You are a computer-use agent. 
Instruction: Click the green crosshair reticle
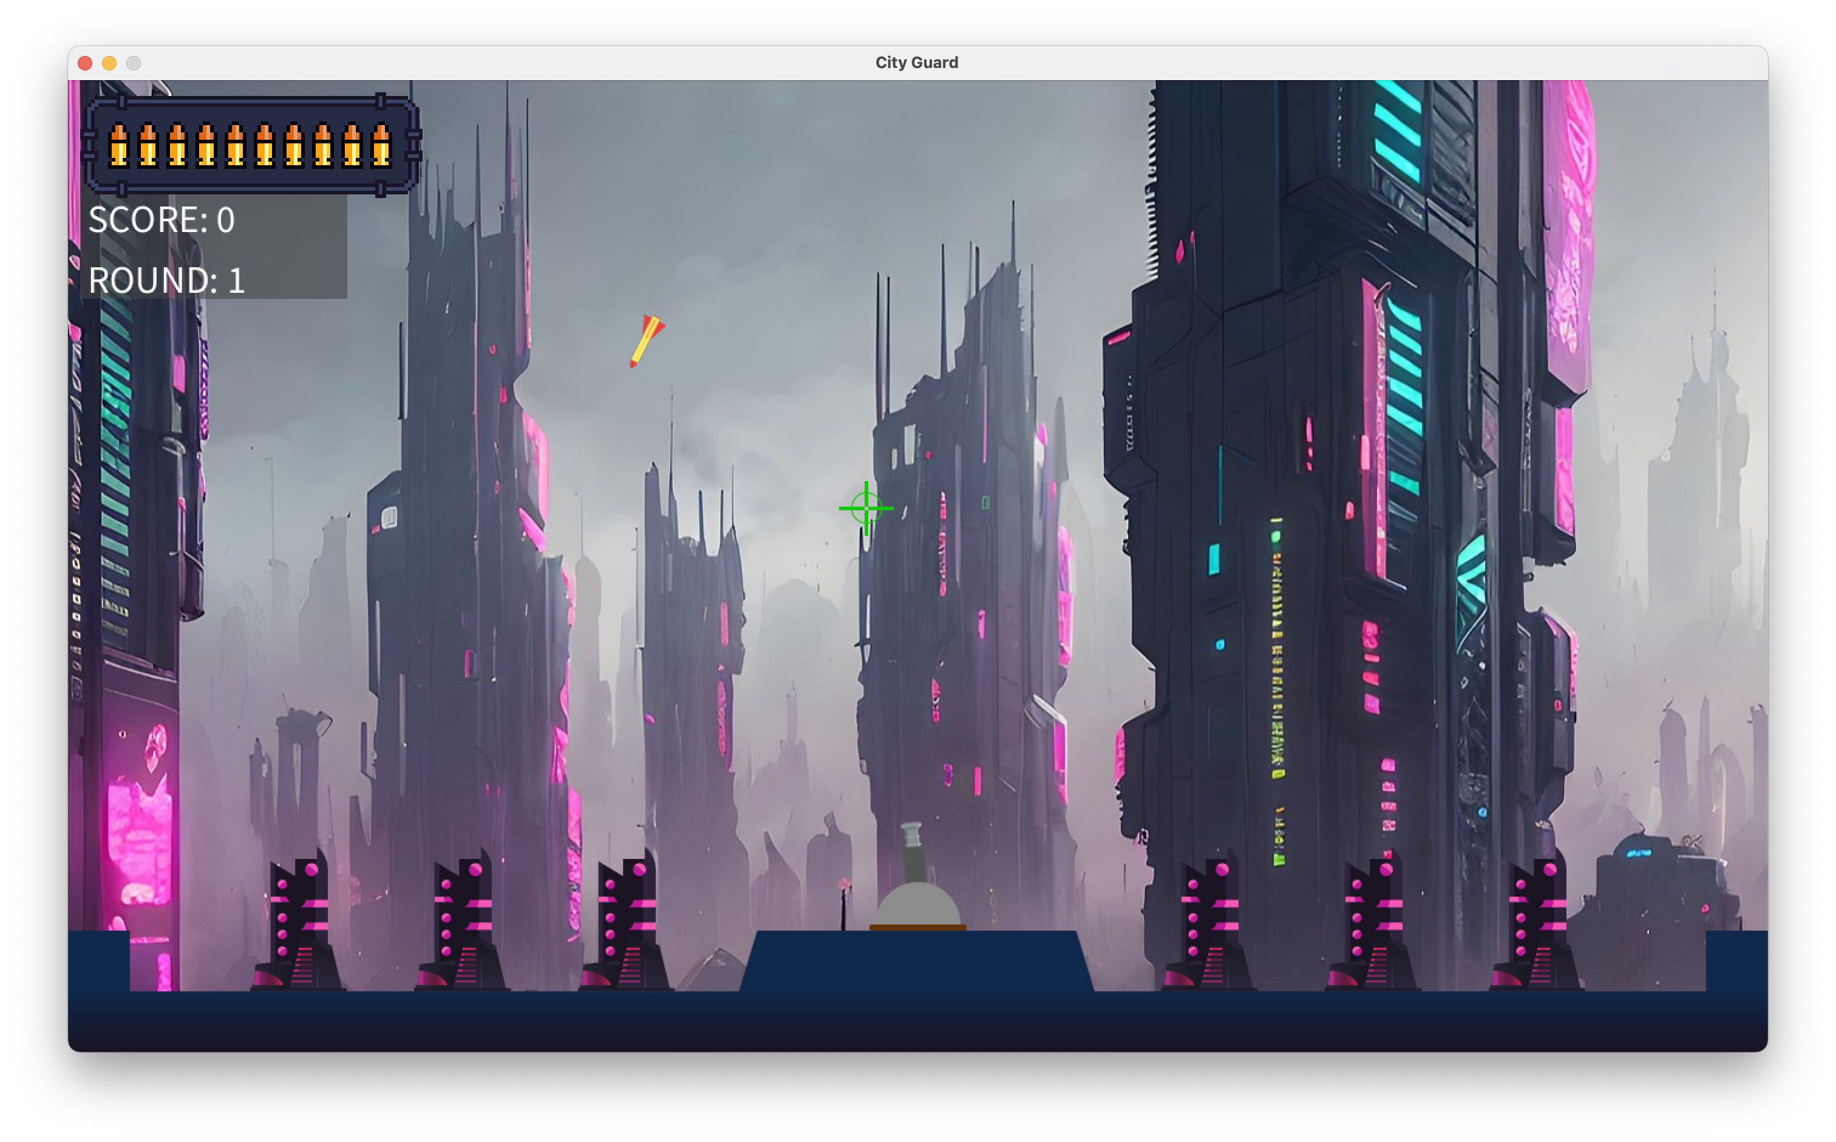(x=866, y=508)
